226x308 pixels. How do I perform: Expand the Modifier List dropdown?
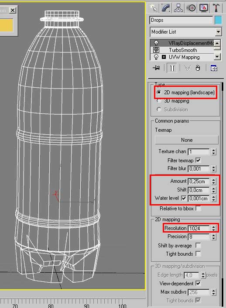(218, 31)
